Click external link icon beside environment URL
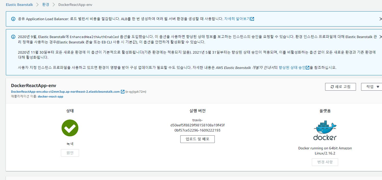 [123, 92]
